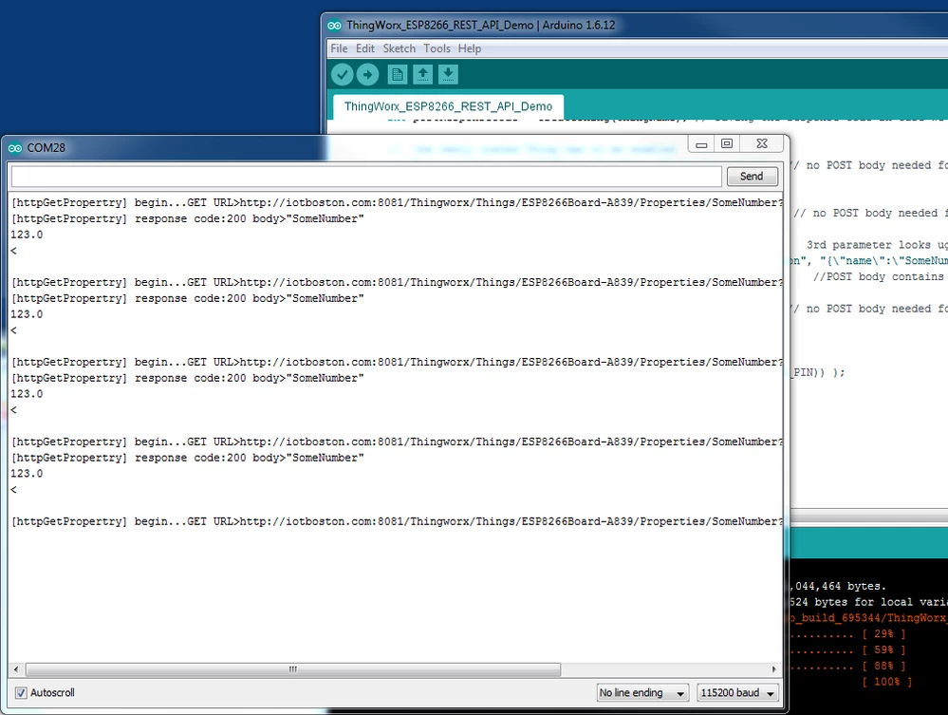Open the File menu
The width and height of the screenshot is (948, 715).
click(x=339, y=48)
